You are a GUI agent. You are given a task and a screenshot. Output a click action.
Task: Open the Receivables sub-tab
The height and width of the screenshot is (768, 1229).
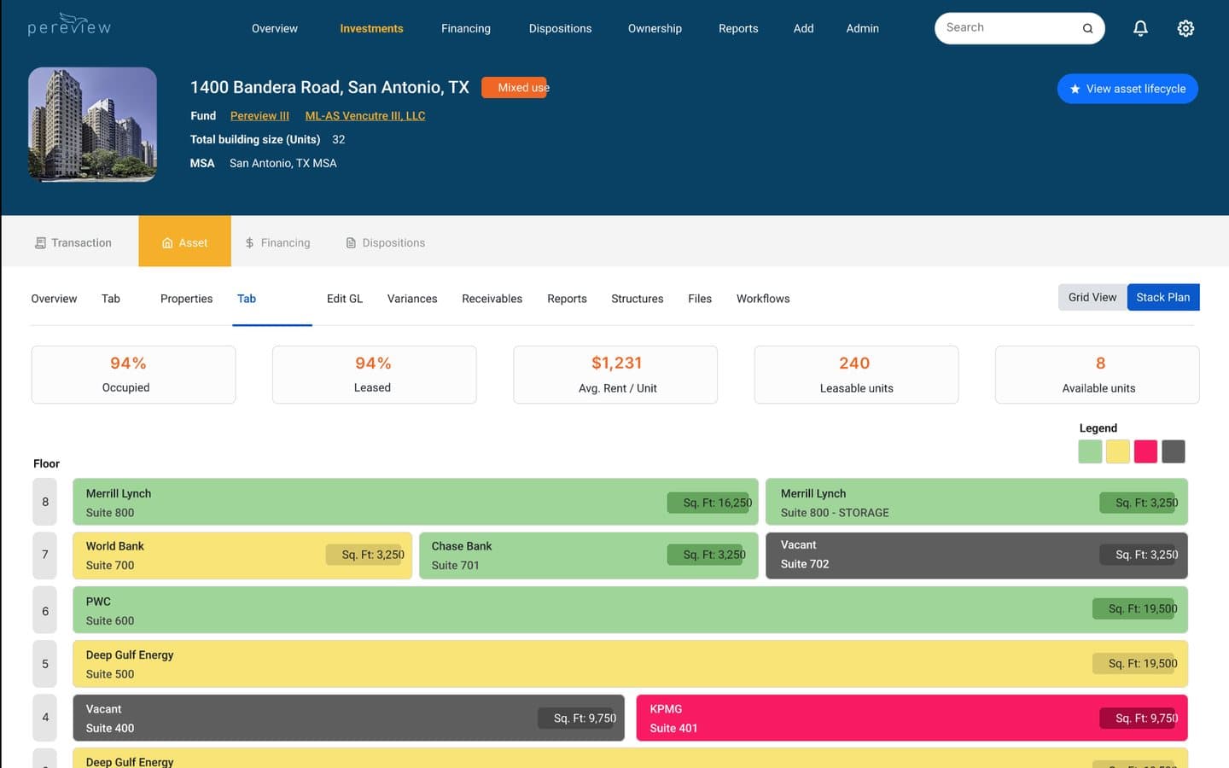pyautogui.click(x=492, y=299)
